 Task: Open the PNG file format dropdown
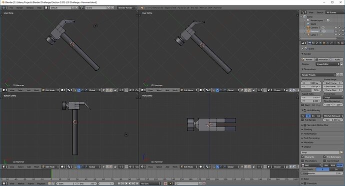pos(311,165)
